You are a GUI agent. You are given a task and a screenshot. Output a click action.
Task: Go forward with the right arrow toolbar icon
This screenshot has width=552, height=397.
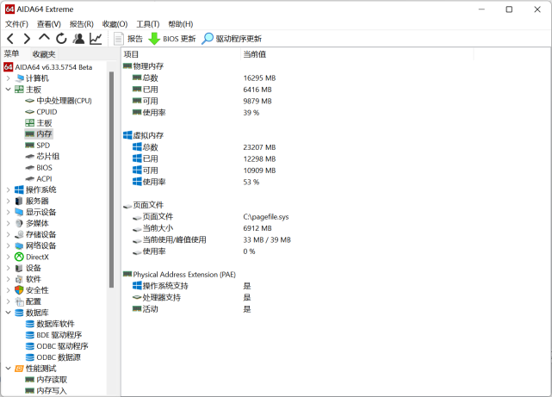pos(27,39)
